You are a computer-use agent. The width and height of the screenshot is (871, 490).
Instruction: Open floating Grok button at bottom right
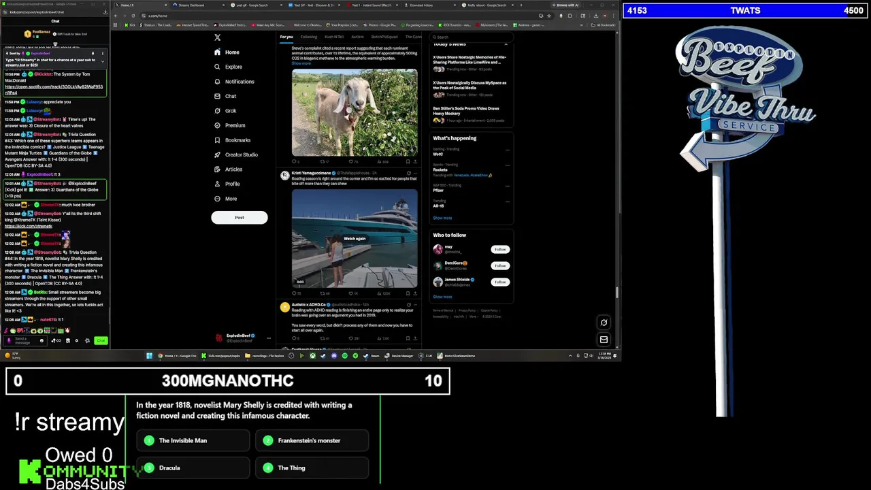pos(604,323)
